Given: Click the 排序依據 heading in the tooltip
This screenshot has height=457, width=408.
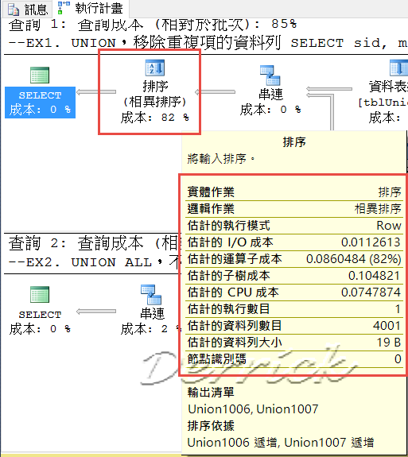Looking at the screenshot, I should click(x=211, y=426).
